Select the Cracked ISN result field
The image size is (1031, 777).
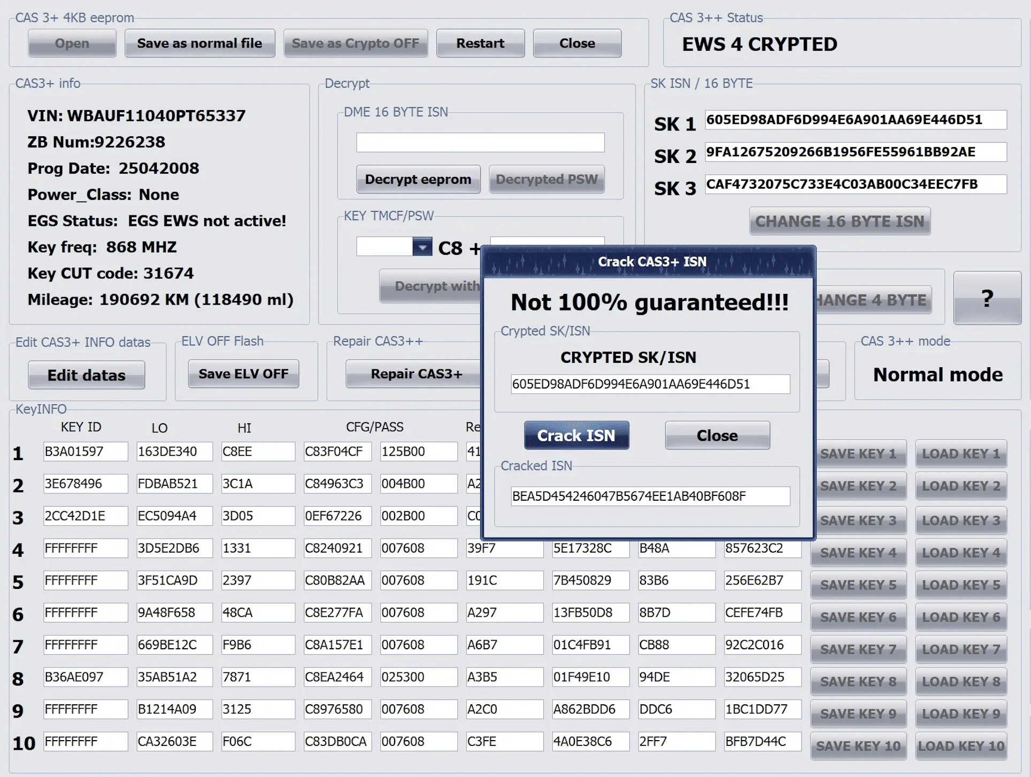650,496
